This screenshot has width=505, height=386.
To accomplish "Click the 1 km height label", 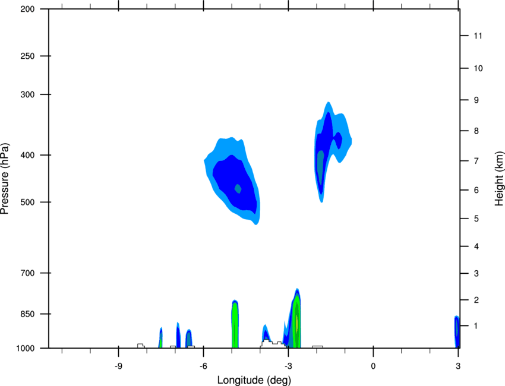I will pos(476,326).
